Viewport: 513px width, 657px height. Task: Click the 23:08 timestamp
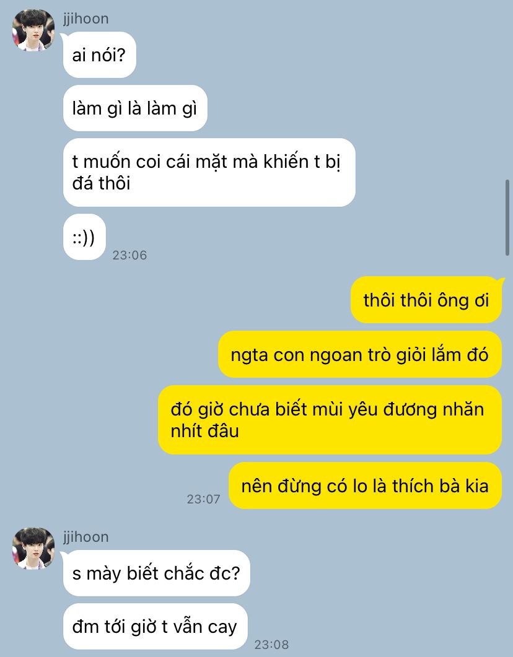[271, 644]
